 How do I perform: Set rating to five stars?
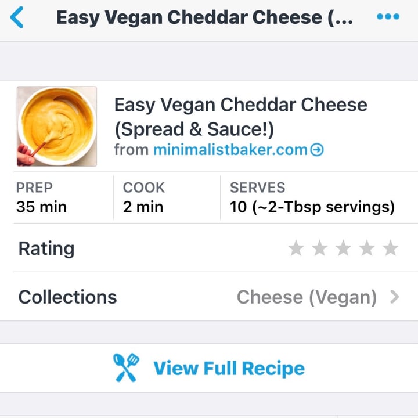tap(390, 248)
